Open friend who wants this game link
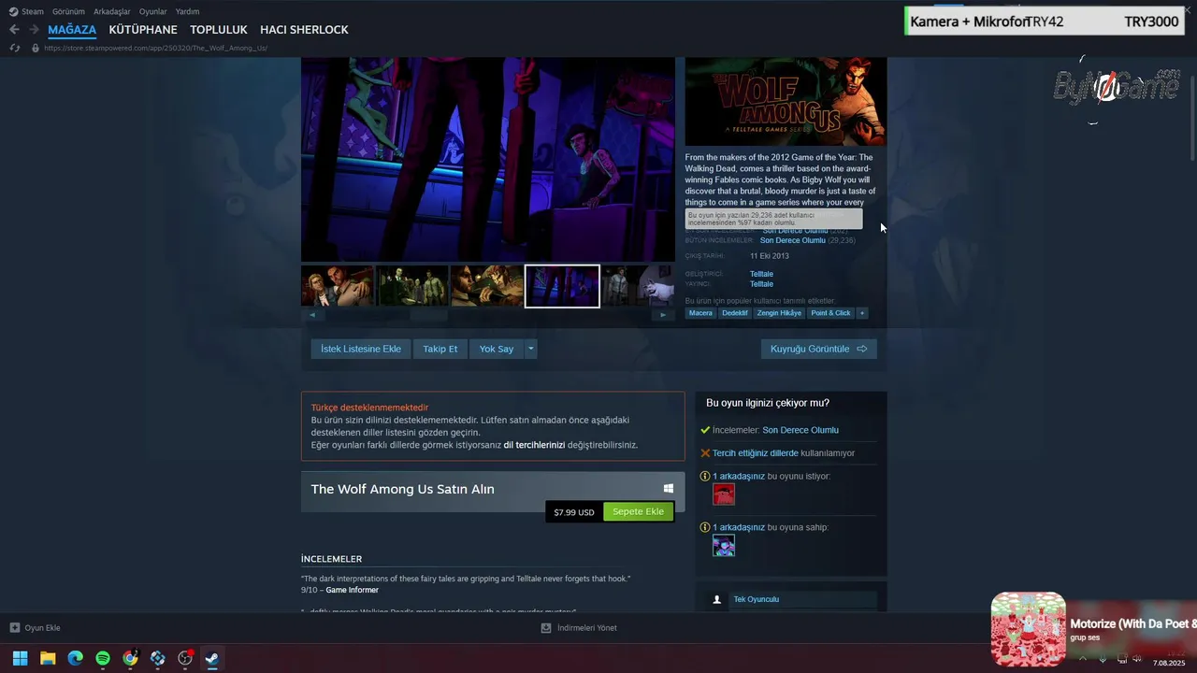This screenshot has width=1197, height=673. (x=739, y=476)
